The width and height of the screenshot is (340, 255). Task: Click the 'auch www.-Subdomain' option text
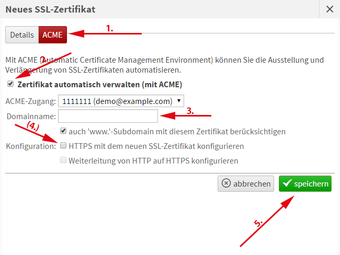177,131
